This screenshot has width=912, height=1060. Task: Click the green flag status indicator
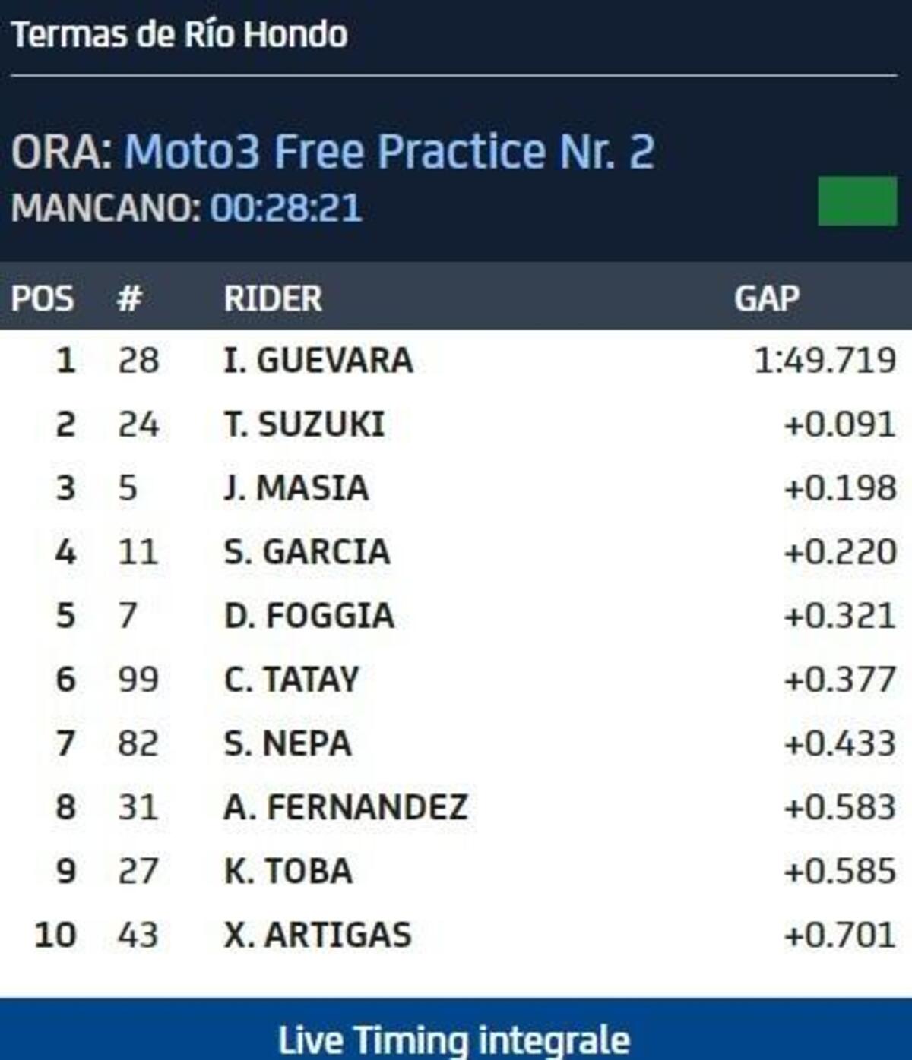[x=857, y=201]
